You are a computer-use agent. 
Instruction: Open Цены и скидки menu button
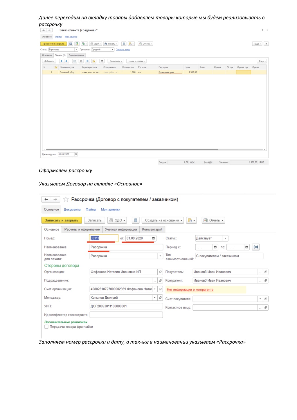click(x=137, y=61)
